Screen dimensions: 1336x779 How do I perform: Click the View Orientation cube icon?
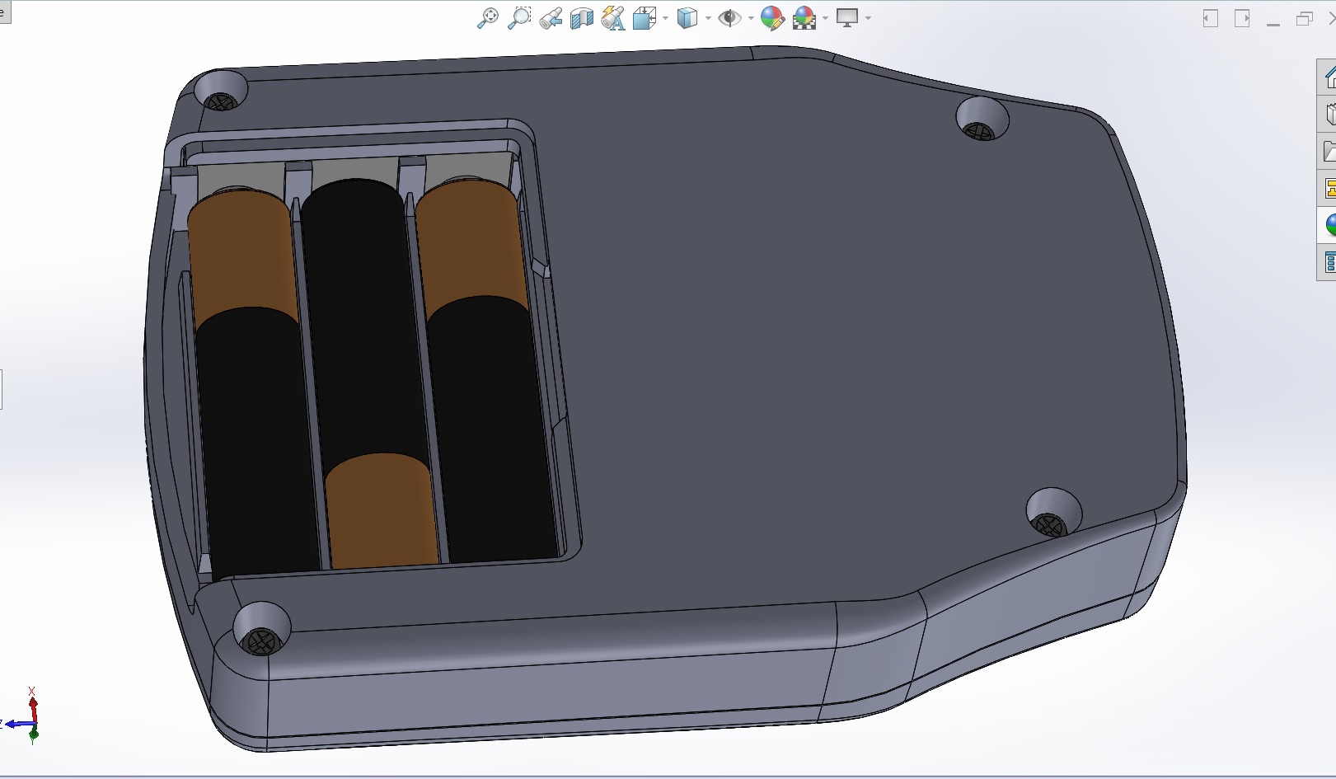pos(644,18)
